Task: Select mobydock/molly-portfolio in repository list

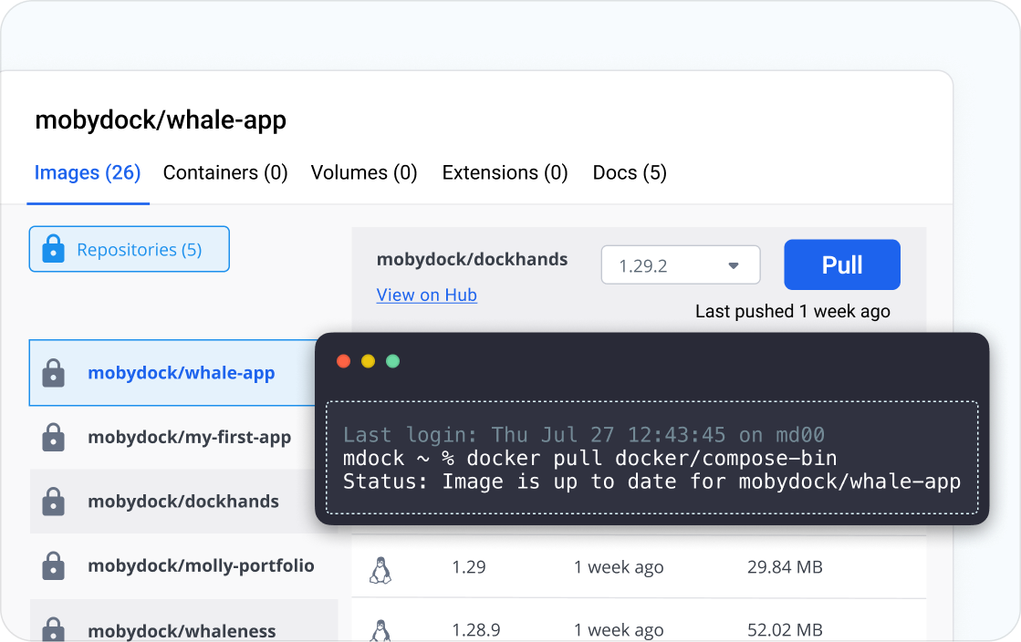Action: point(201,566)
